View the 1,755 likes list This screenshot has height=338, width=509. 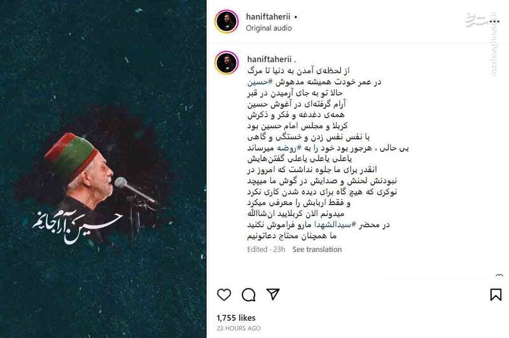236,318
